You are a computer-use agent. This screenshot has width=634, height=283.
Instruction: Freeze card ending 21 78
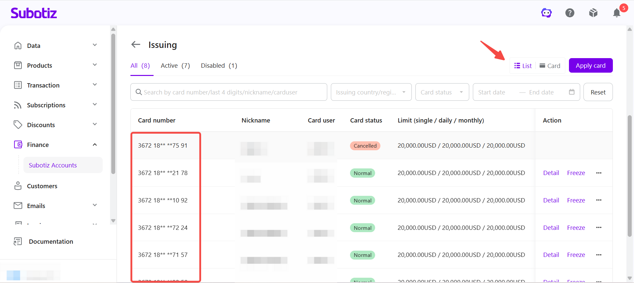point(576,173)
